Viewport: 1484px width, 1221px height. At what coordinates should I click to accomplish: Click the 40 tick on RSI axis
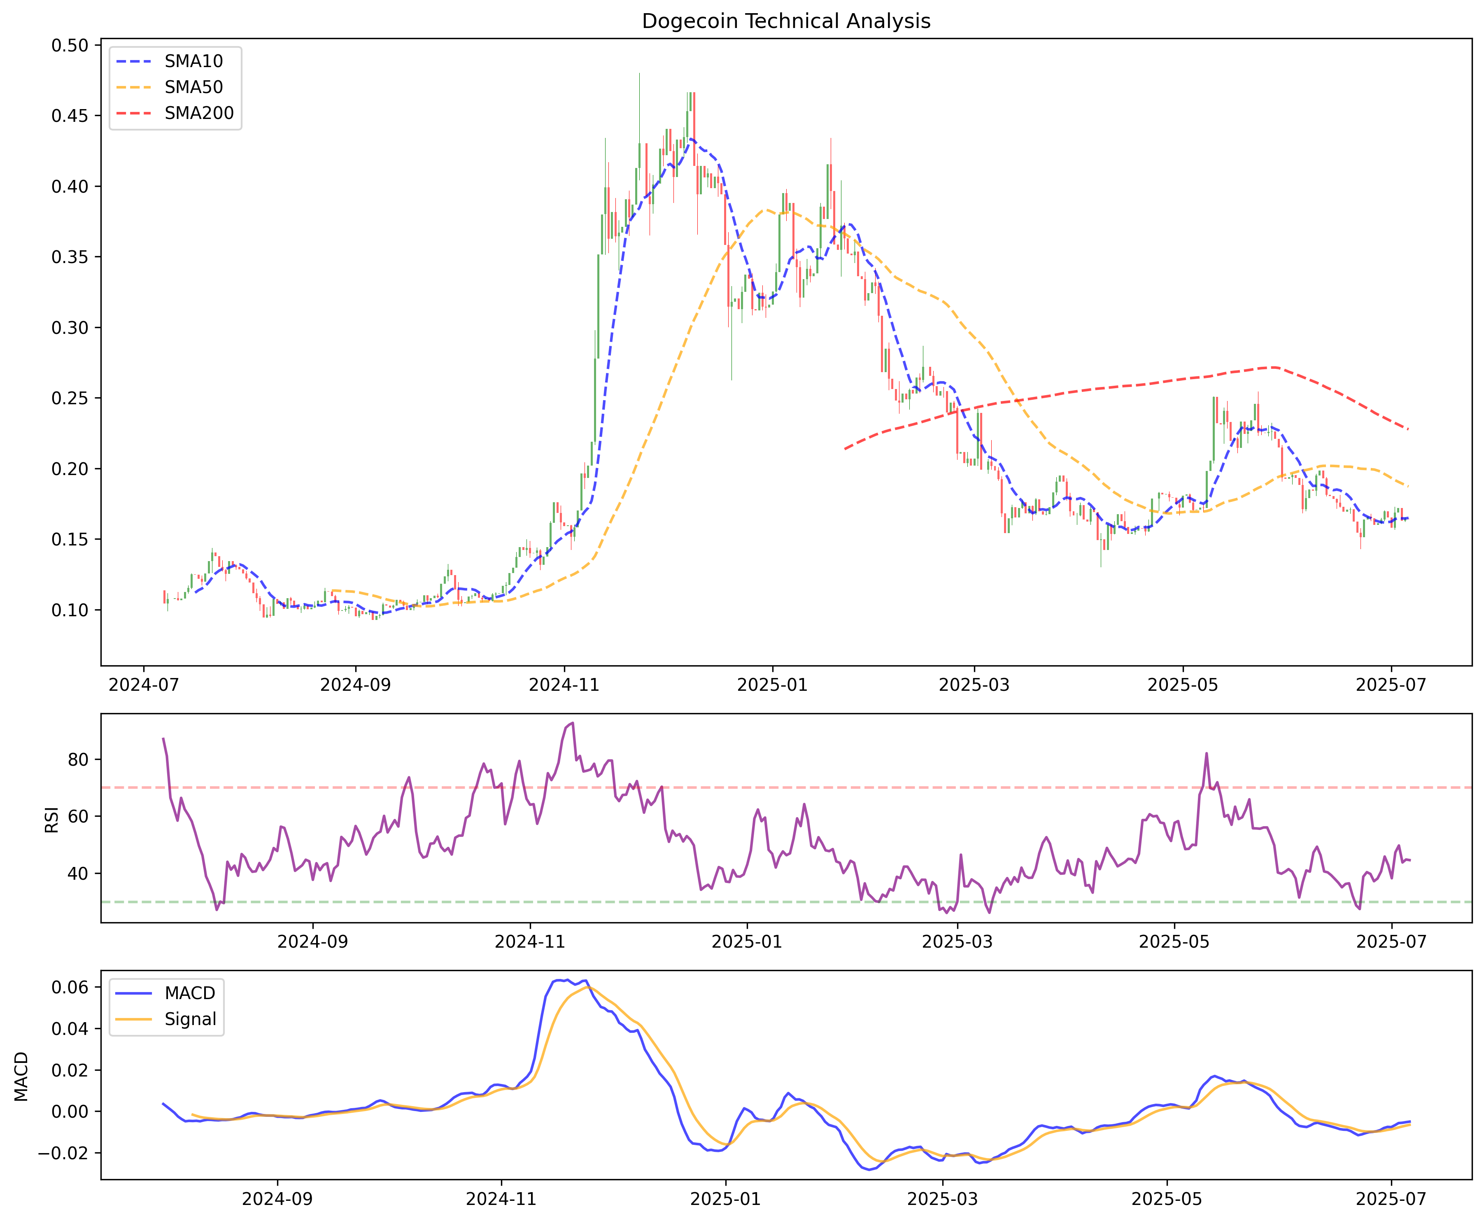pos(79,874)
